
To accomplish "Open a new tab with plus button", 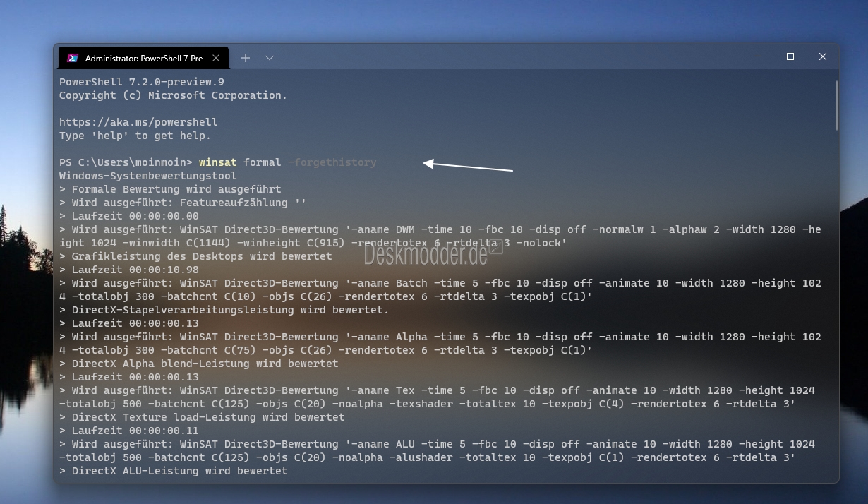I will (x=246, y=58).
